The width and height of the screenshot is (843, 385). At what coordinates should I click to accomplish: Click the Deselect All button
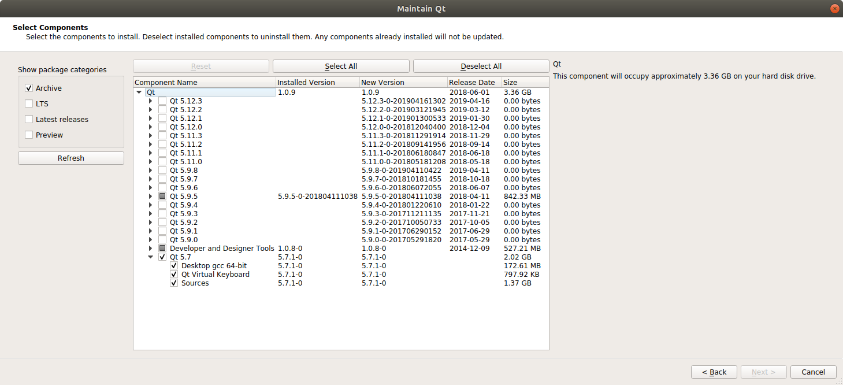coord(481,66)
